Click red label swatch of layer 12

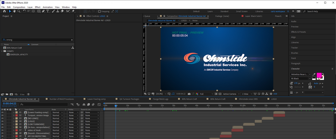coord(17,115)
